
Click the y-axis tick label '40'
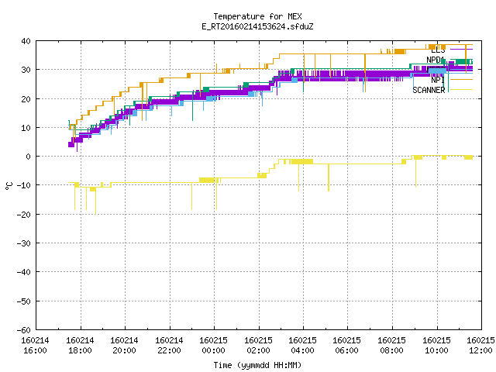click(x=26, y=41)
